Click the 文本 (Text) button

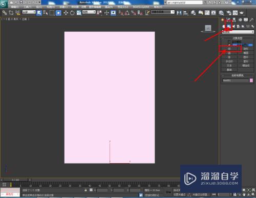click(229, 66)
